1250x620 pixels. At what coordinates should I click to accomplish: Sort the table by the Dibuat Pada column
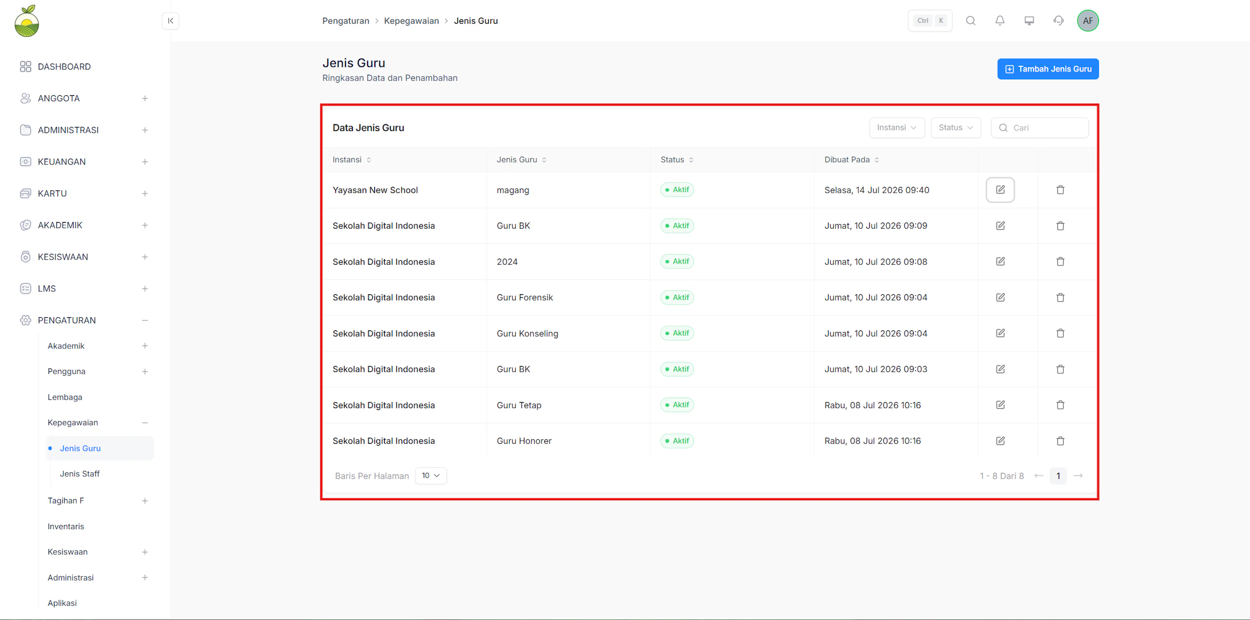(852, 160)
